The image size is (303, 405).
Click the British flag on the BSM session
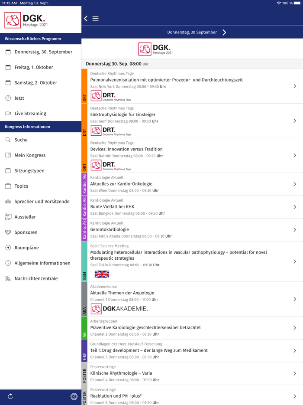(x=102, y=274)
